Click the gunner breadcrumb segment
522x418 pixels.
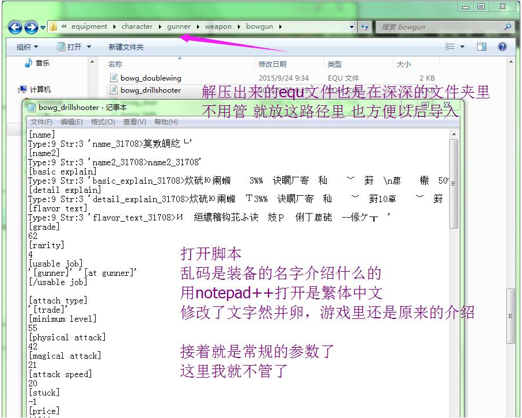pos(178,26)
